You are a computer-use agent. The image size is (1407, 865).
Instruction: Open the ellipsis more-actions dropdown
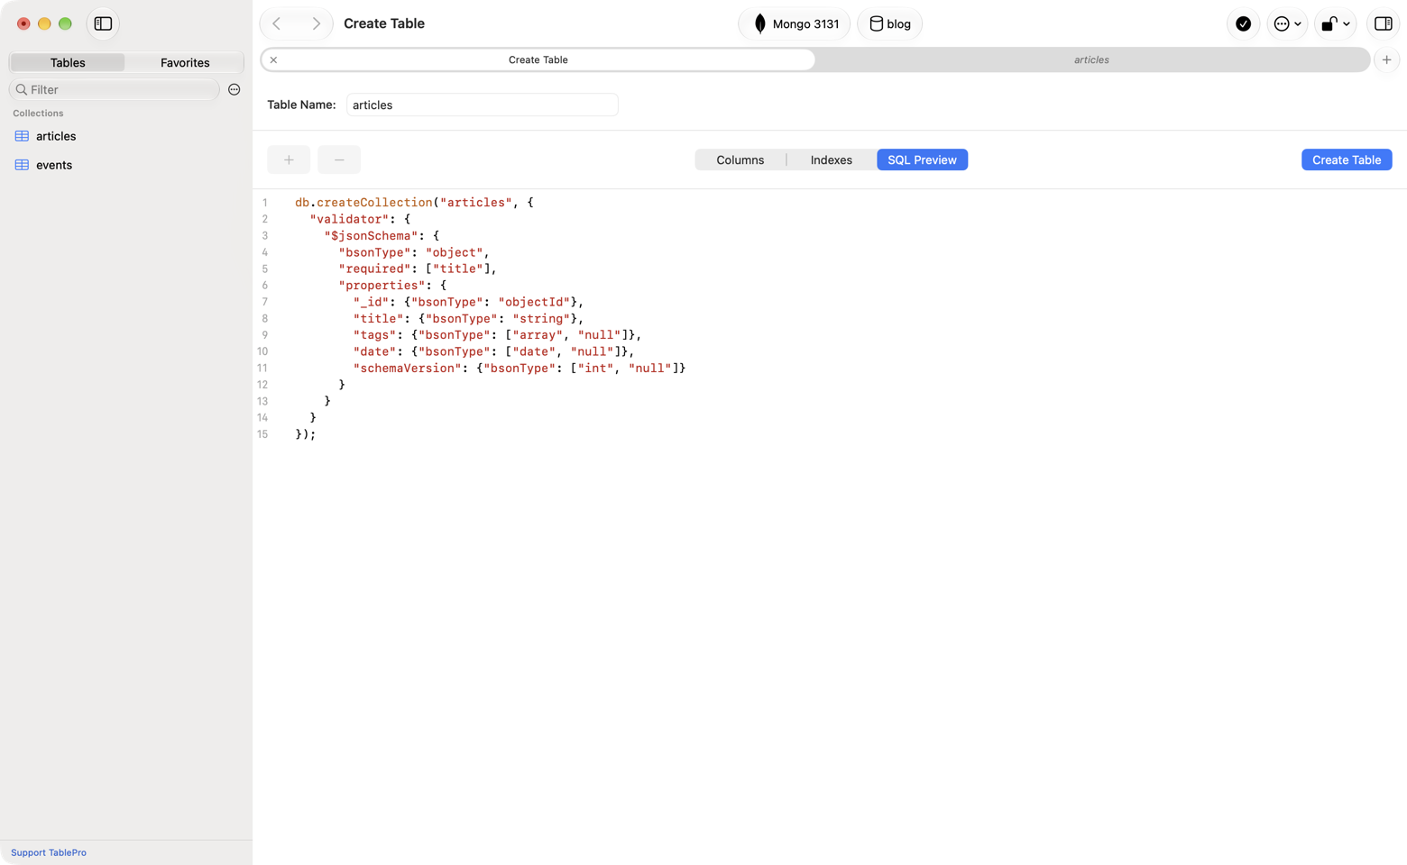pos(1287,23)
